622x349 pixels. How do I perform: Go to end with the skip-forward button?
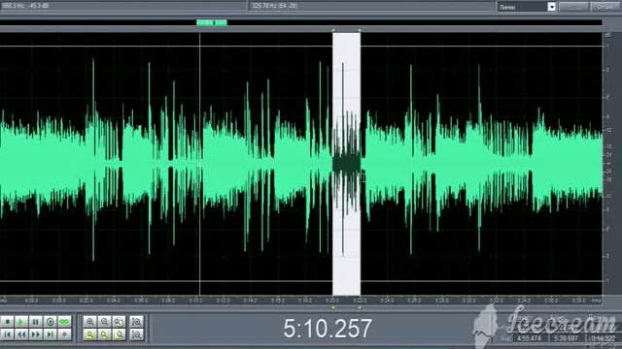pos(50,334)
